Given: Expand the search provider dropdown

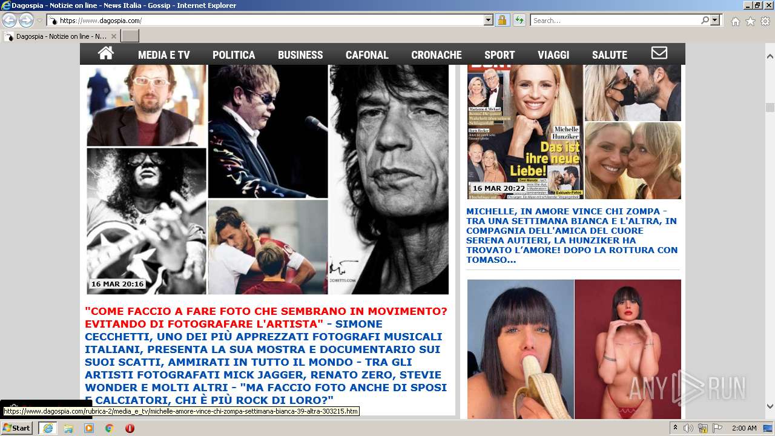Looking at the screenshot, I should (716, 20).
